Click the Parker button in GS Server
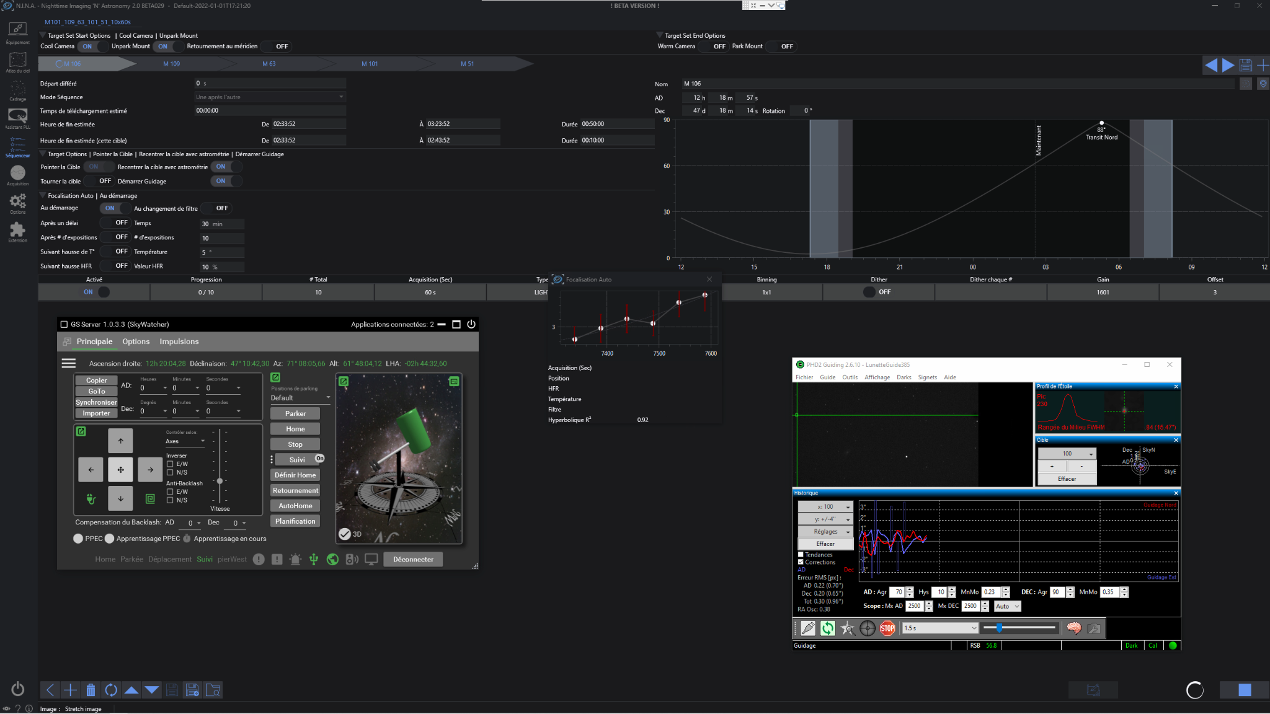Image resolution: width=1270 pixels, height=714 pixels. coord(295,413)
